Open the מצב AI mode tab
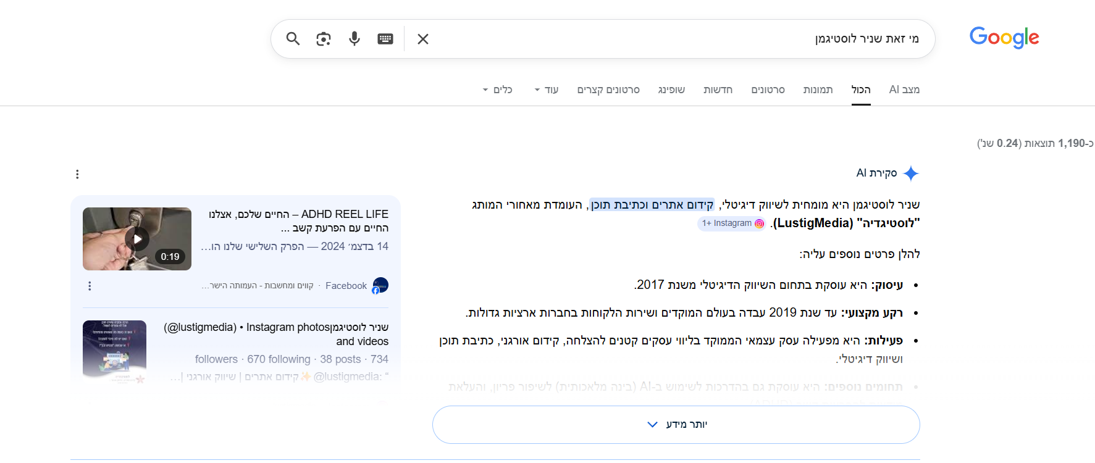This screenshot has height=463, width=1095. pyautogui.click(x=904, y=90)
